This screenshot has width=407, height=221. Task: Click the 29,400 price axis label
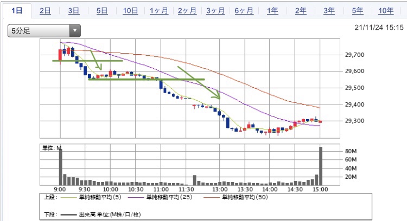tap(354, 105)
